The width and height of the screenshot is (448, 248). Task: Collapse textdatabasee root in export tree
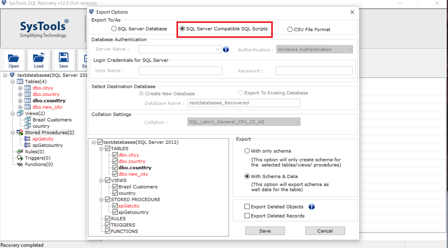pyautogui.click(x=94, y=142)
